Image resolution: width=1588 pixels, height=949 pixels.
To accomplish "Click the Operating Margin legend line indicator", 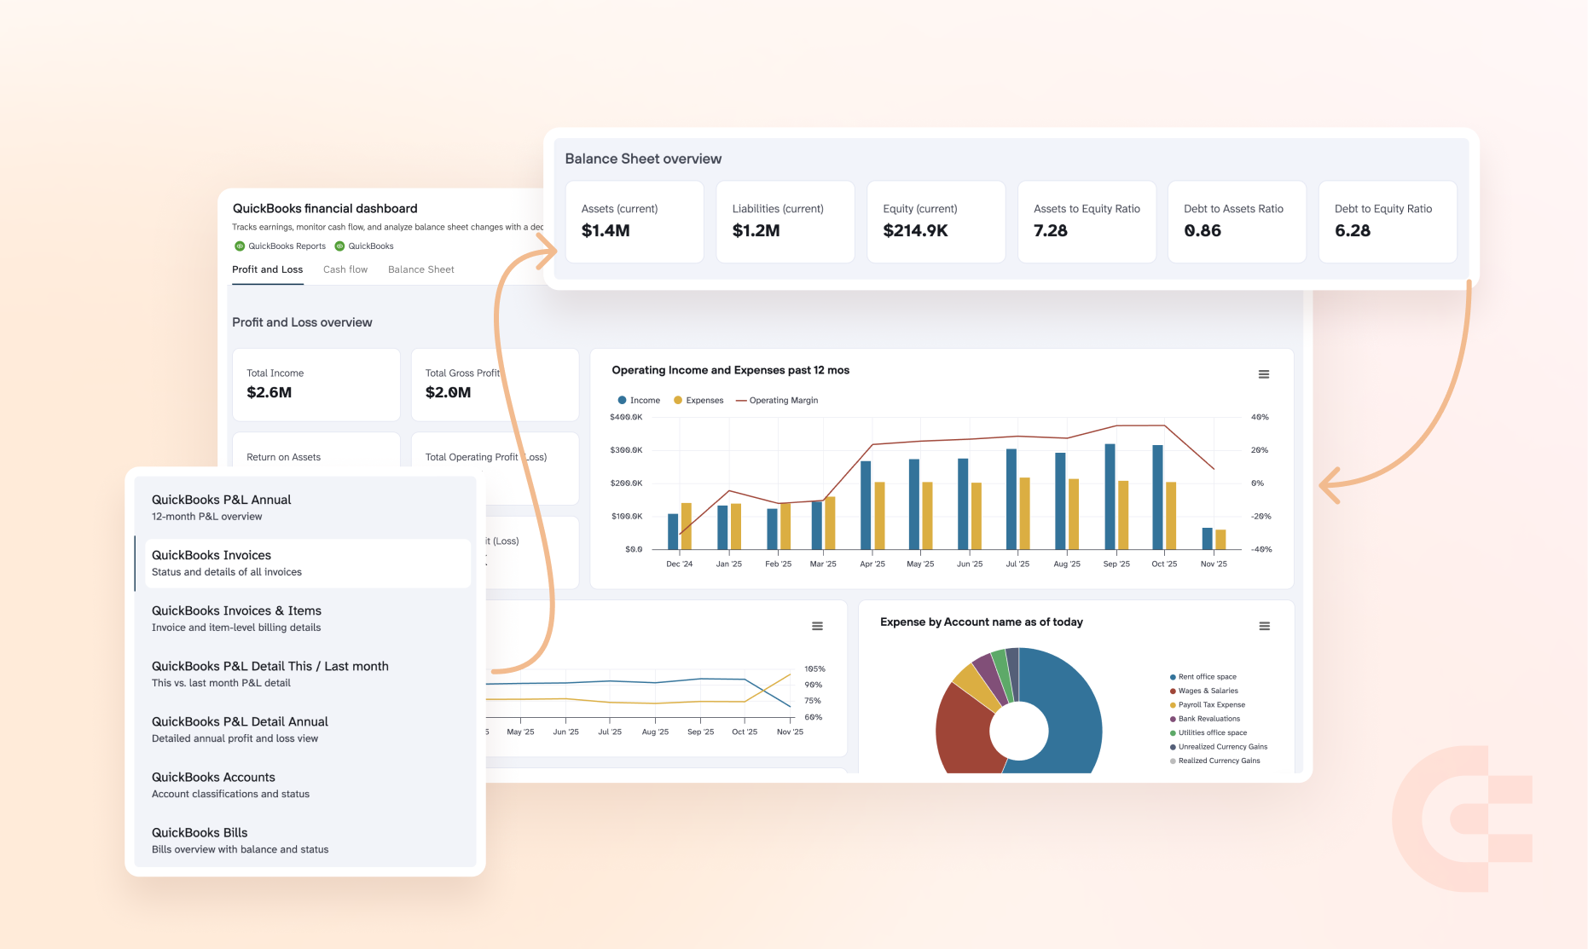I will click(x=743, y=400).
